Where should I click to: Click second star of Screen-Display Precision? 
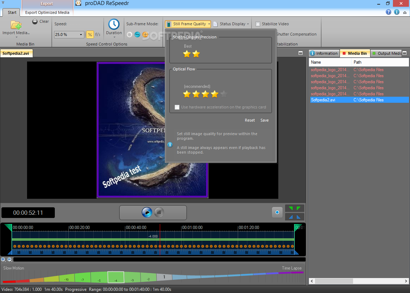196,54
